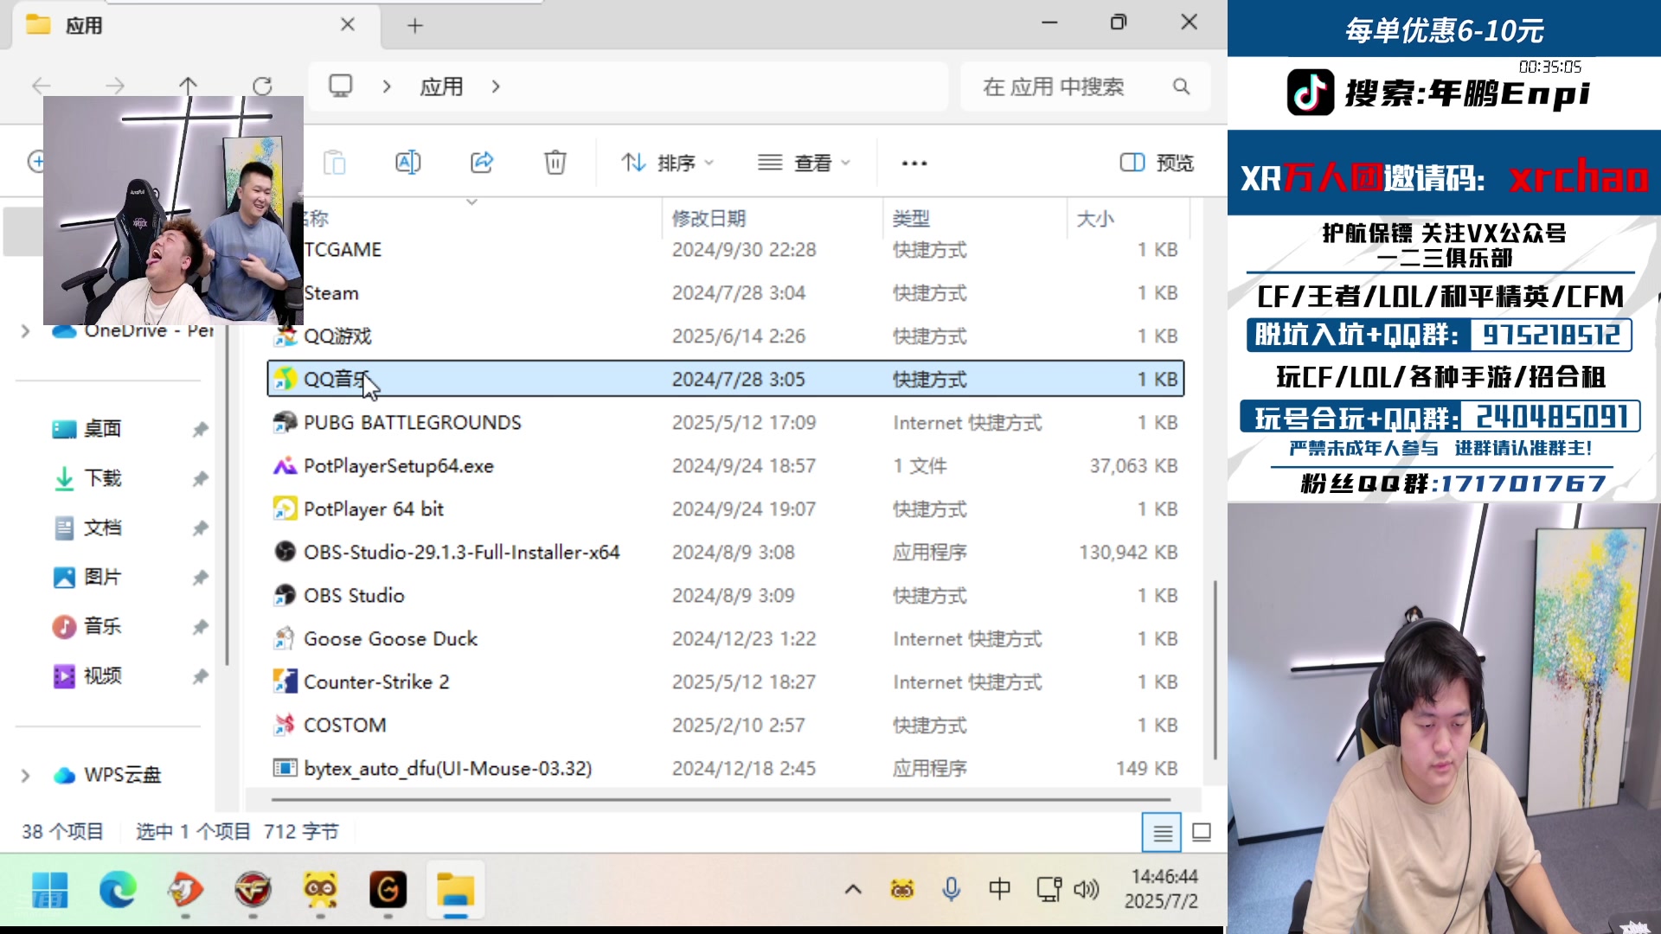1661x934 pixels.
Task: Click the This PC monitor icon in address bar
Action: tap(341, 86)
